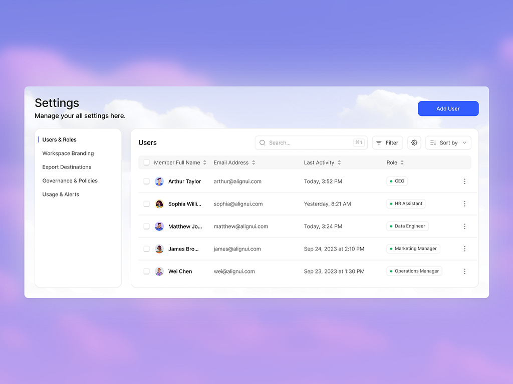The width and height of the screenshot is (513, 384).
Task: Switch to Workspace Branding section
Action: (68, 153)
